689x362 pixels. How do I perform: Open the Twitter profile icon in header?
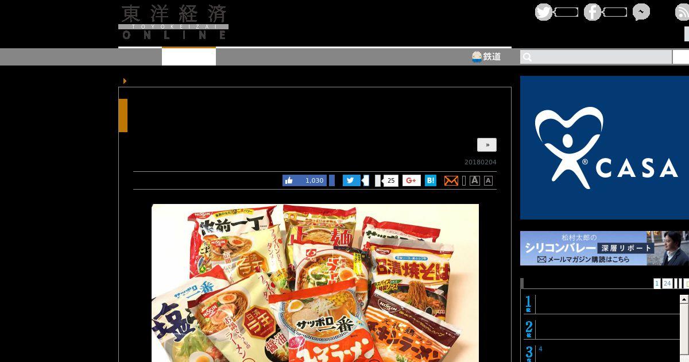click(544, 12)
